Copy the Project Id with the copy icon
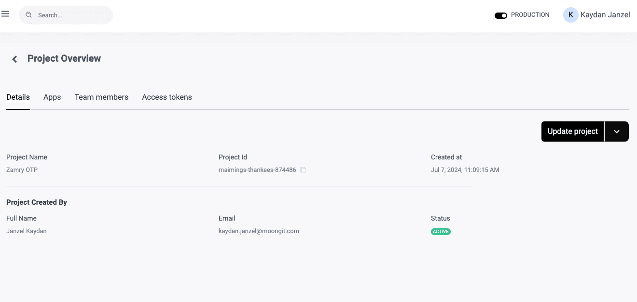The width and height of the screenshot is (637, 302). pyautogui.click(x=303, y=170)
